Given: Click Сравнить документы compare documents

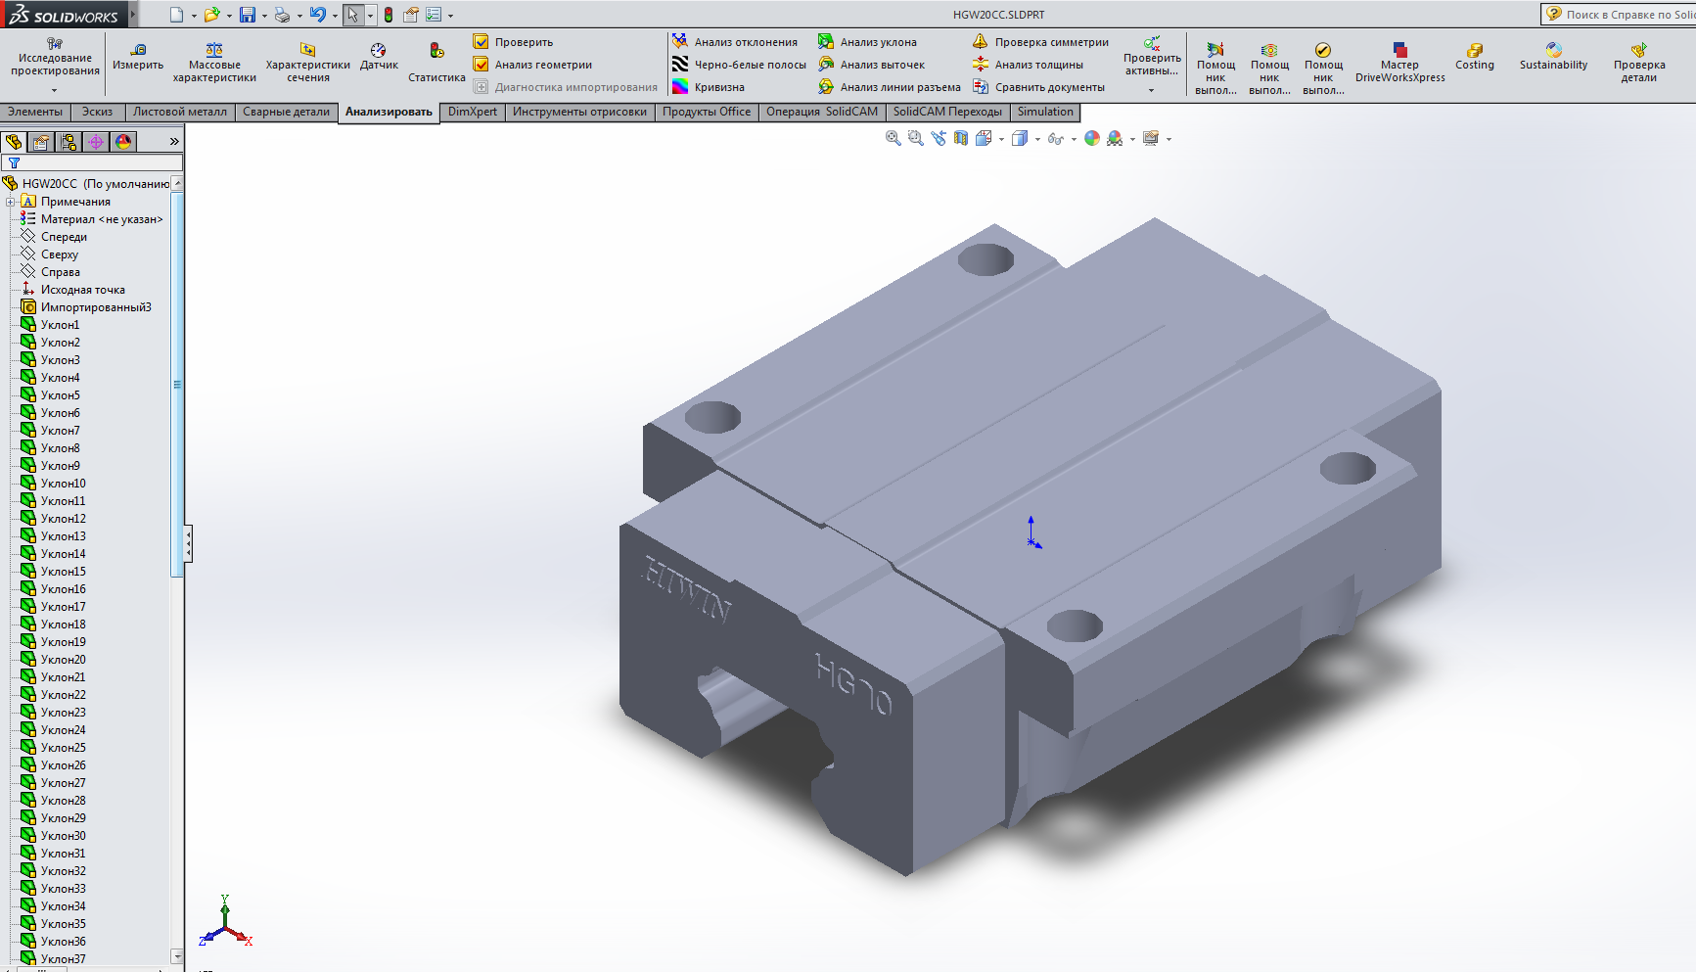Looking at the screenshot, I should tap(1038, 87).
